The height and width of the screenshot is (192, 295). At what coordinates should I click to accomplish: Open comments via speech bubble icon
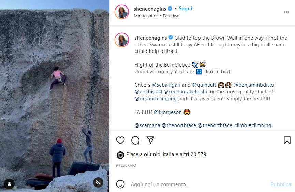coord(135,140)
